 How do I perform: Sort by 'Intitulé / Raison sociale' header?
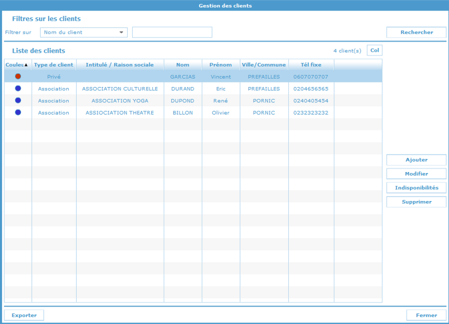120,64
